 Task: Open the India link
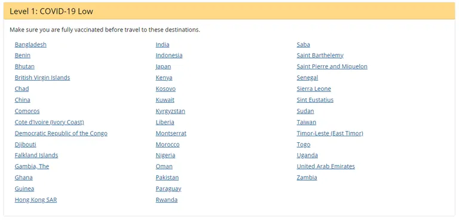coord(163,44)
